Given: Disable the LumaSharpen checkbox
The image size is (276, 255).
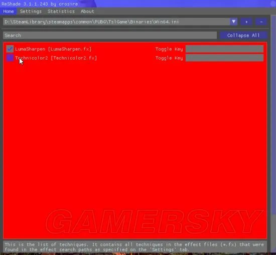Looking at the screenshot, I should (10, 49).
